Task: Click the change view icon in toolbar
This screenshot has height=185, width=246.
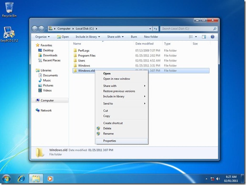Action: pos(191,37)
